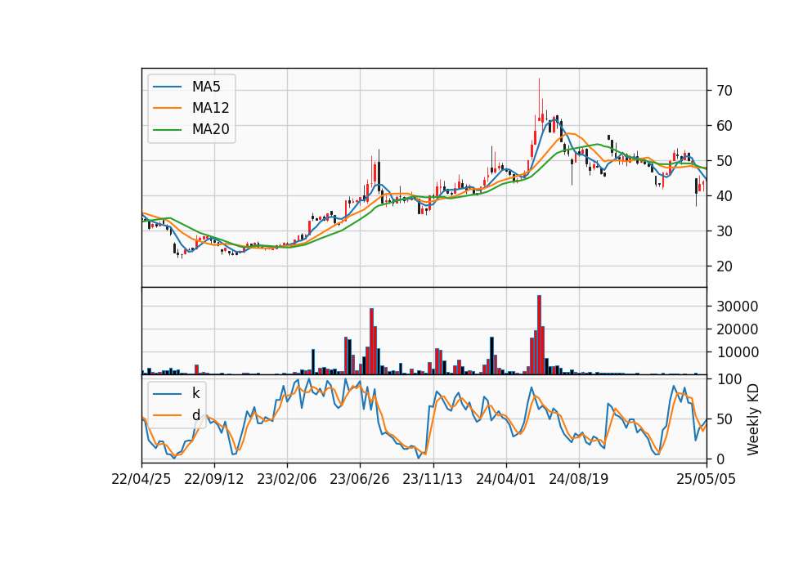Image resolution: width=785 pixels, height=564 pixels.
Task: Click the green MA20 legend line sample
Action: 167,130
